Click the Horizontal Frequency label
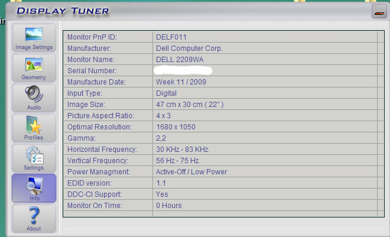Viewport: 390px width, 237px height. 102,150
